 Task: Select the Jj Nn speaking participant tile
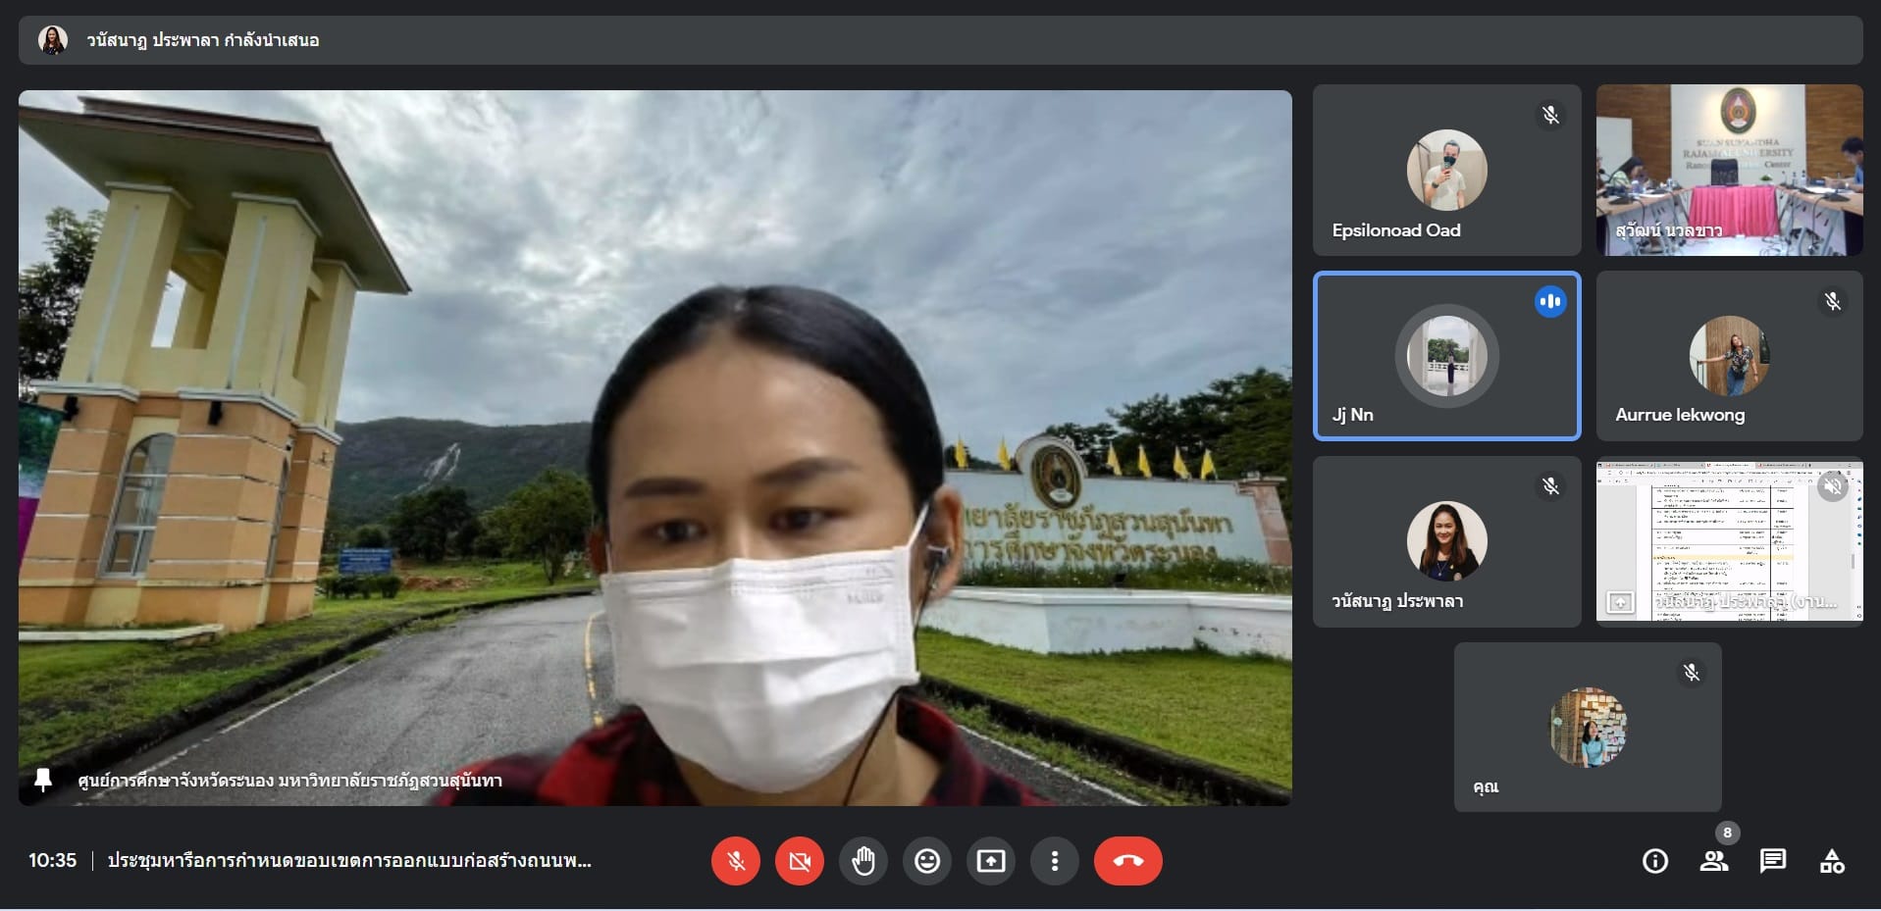click(1446, 355)
